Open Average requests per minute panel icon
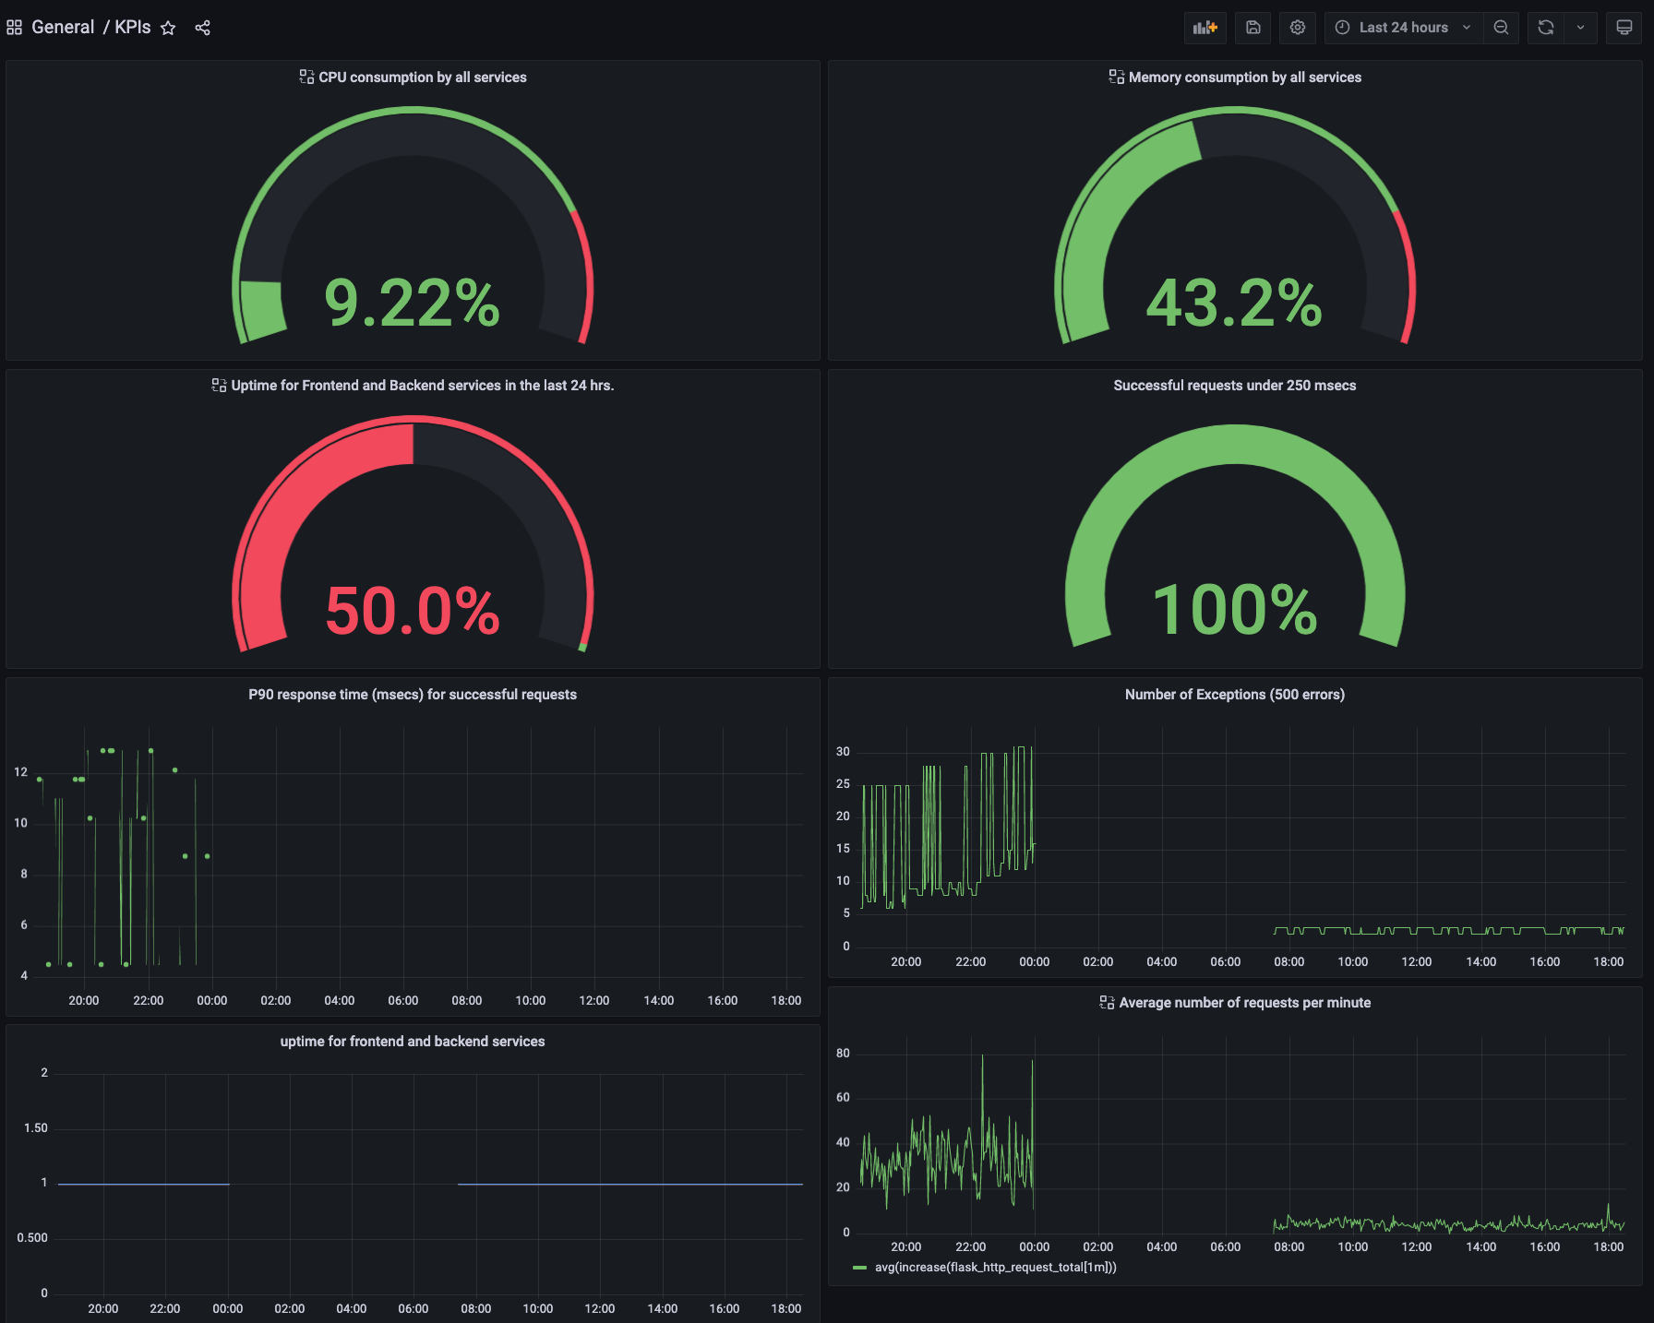 click(x=1107, y=1002)
